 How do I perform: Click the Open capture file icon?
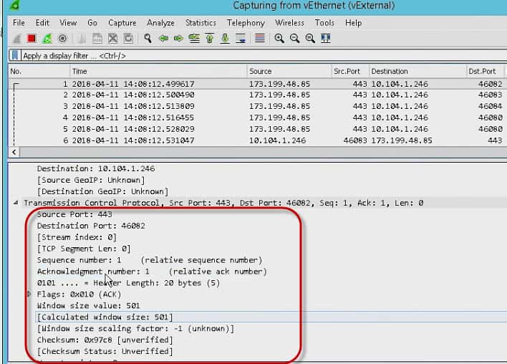click(x=82, y=39)
